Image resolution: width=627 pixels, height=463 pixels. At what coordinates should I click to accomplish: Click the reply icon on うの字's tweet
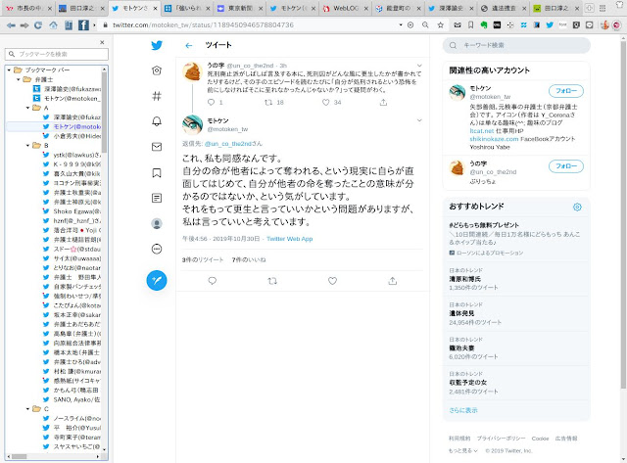[x=212, y=102]
